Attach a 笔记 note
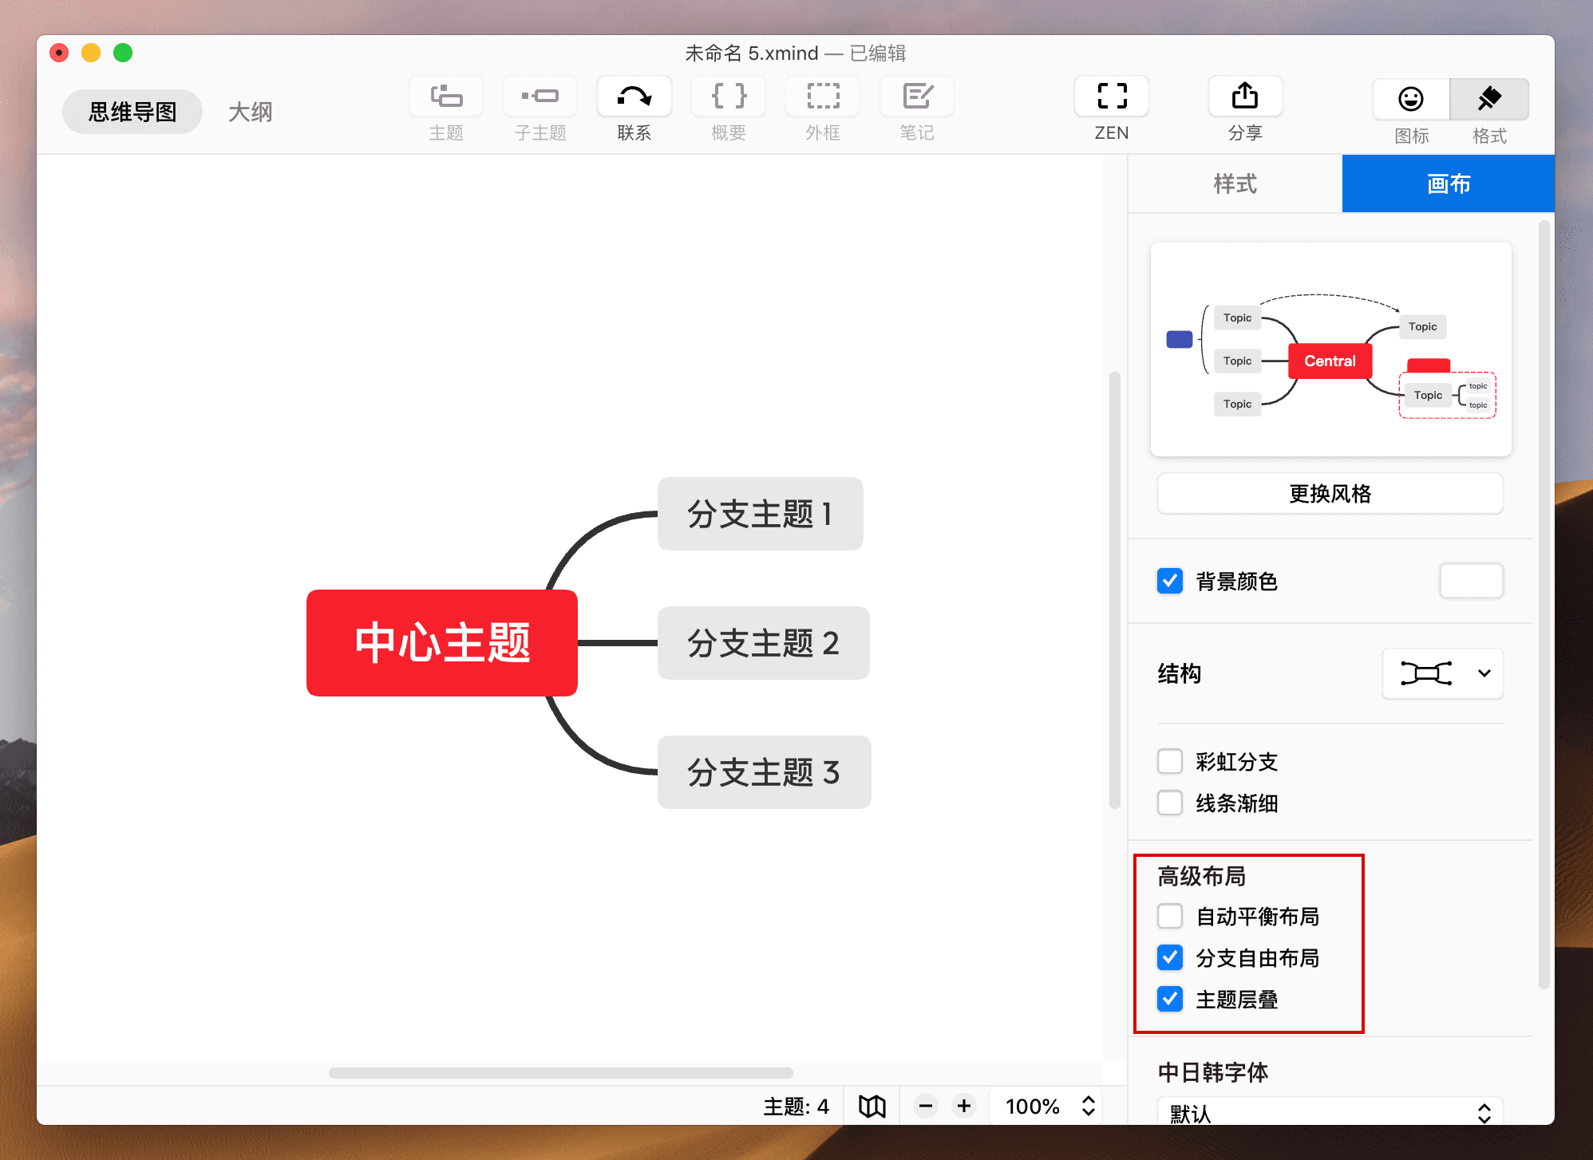Image resolution: width=1593 pixels, height=1160 pixels. point(915,108)
